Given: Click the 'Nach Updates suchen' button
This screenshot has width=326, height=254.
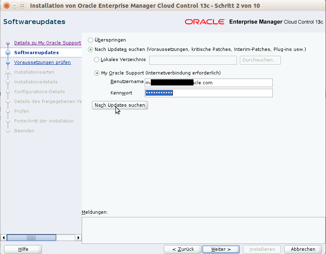Looking at the screenshot, I should click(x=120, y=105).
